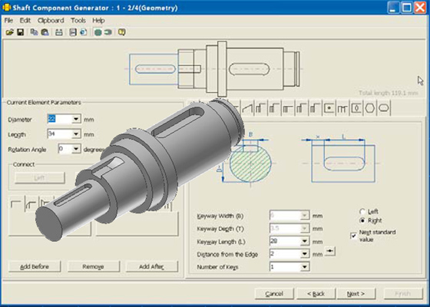This screenshot has width=430, height=307.
Task: Choose the rounded fillet edge icon
Action: 31,204
